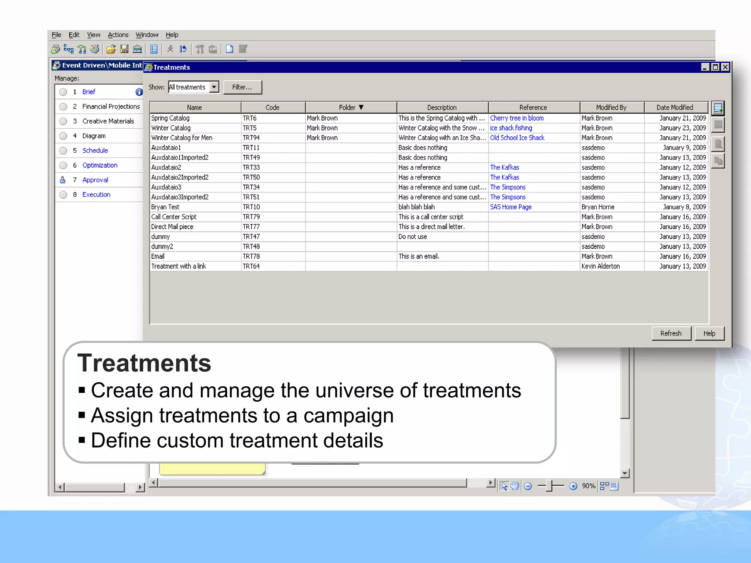Click the status circle beside Creative Materials

63,121
